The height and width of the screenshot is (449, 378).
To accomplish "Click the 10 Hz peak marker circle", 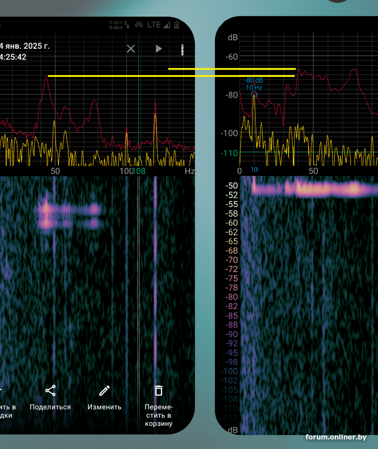I will tap(254, 94).
